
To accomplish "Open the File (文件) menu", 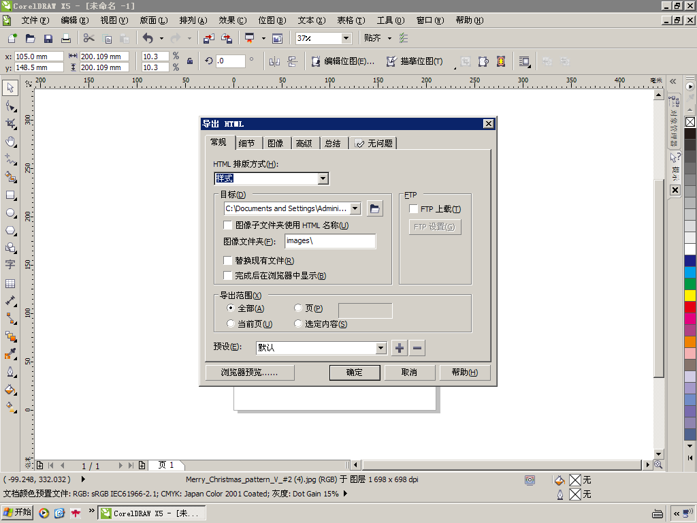I will pyautogui.click(x=35, y=20).
